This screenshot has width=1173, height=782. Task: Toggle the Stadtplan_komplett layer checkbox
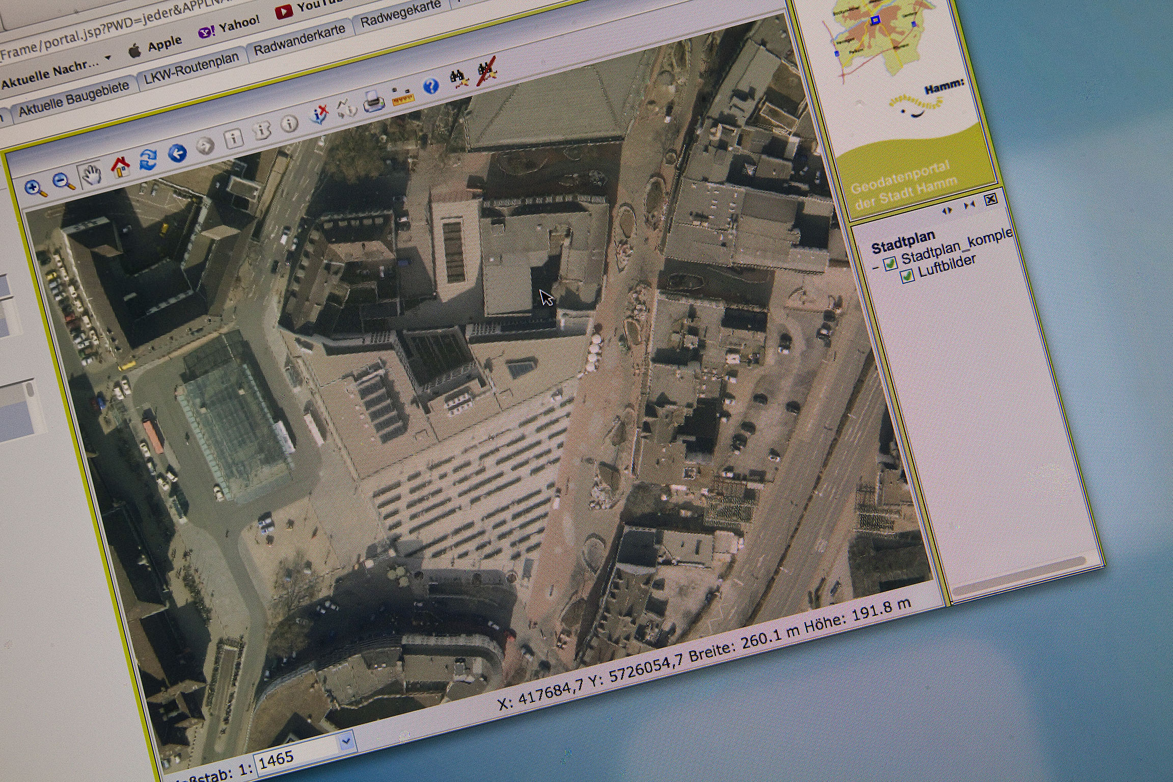(x=890, y=263)
